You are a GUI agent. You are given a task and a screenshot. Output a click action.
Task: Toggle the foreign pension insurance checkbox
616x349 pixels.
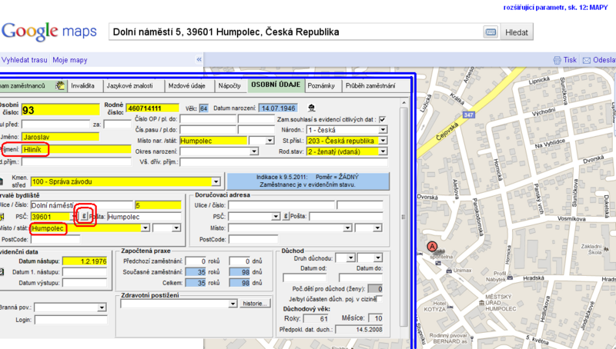pos(379,299)
